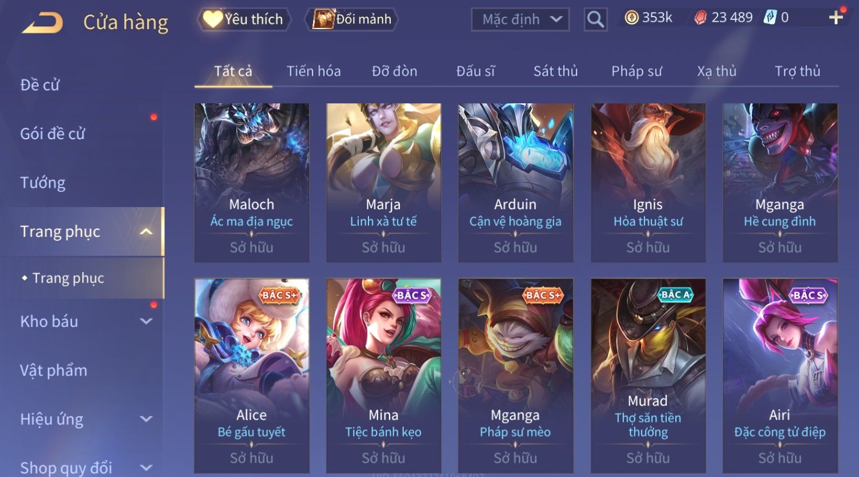Image resolution: width=859 pixels, height=477 pixels.
Task: Open Vật phẩm in sidebar
Action: coord(54,370)
